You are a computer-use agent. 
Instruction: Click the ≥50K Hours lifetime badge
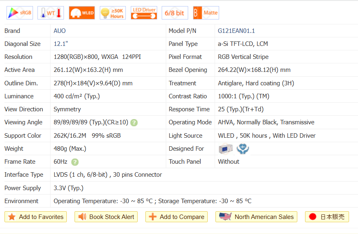coord(113,13)
